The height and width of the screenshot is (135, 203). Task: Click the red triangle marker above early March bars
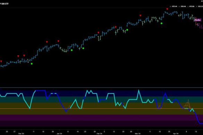141,16
